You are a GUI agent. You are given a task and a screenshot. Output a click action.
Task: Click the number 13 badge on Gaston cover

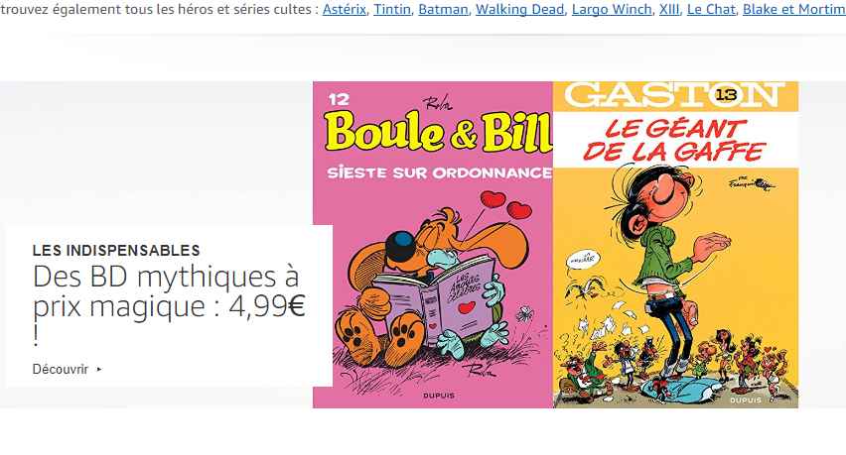(726, 95)
